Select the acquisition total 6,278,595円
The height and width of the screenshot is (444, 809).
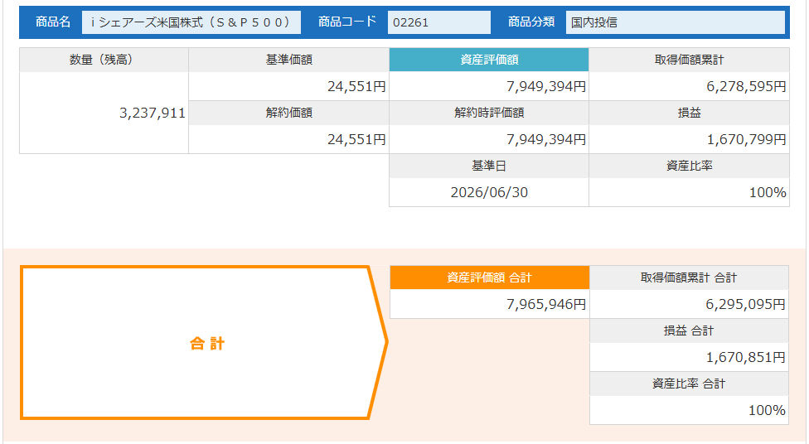tap(746, 87)
